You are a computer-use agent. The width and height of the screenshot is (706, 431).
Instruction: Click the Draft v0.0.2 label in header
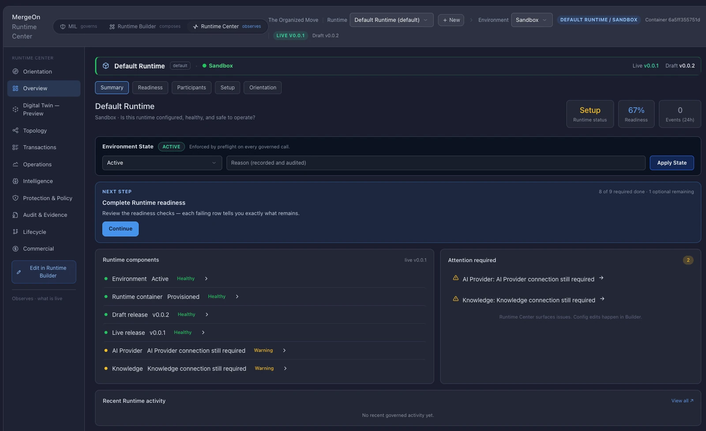pos(326,36)
